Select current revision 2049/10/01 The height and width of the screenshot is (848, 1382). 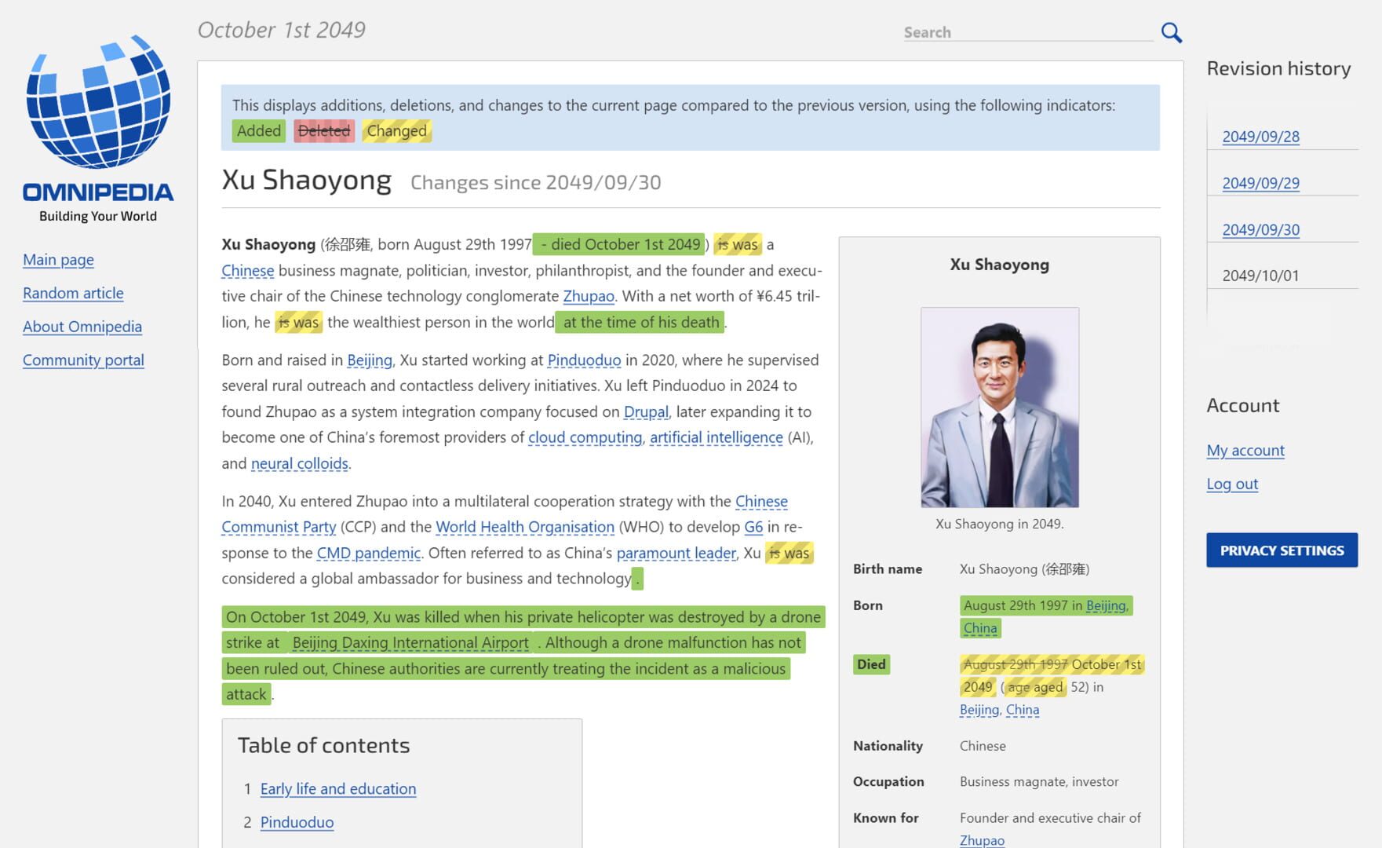click(1260, 276)
